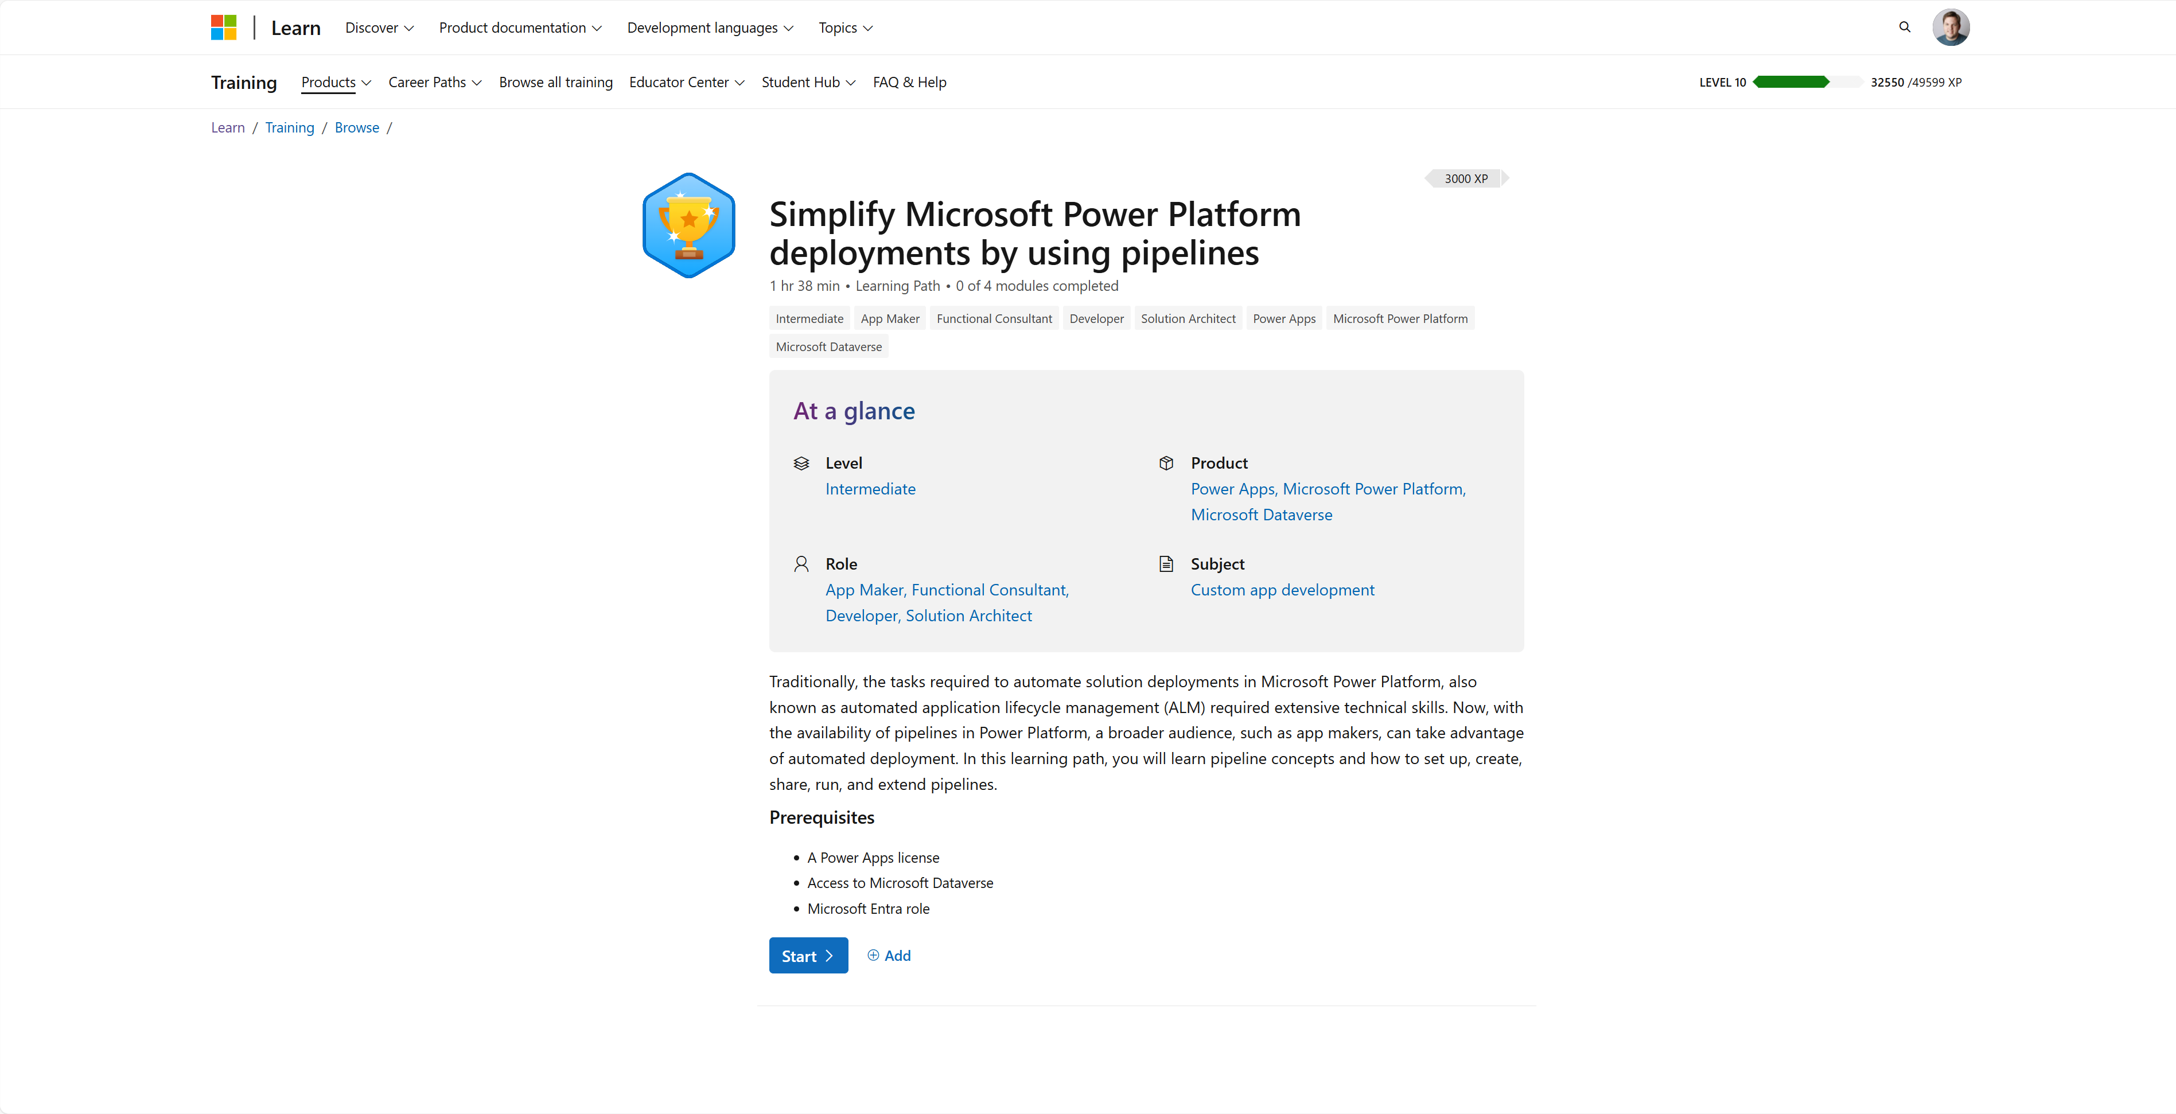
Task: Expand the Discover dropdown menu
Action: (379, 28)
